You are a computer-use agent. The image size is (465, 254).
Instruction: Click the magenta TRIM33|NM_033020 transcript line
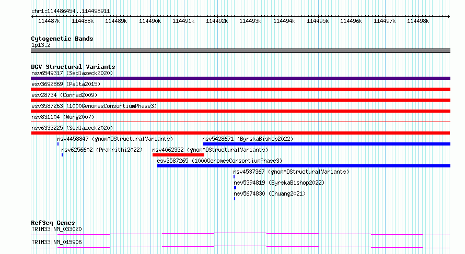tap(240, 234)
